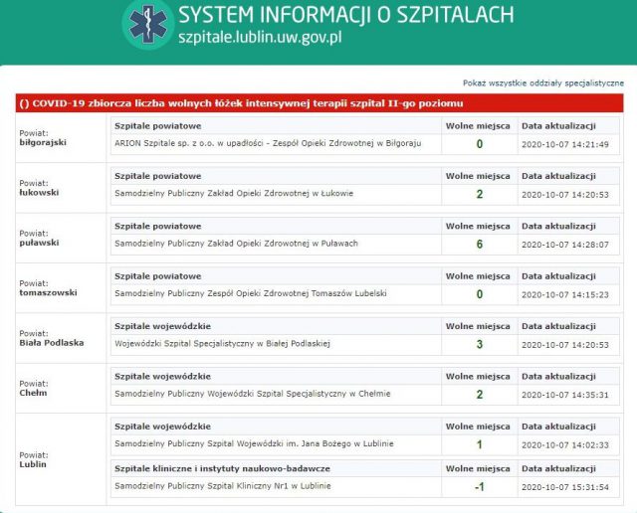Click timestamp 2020-10-07 15:31:54
This screenshot has width=637, height=513.
[565, 487]
